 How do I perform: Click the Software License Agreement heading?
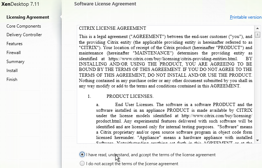click(105, 4)
